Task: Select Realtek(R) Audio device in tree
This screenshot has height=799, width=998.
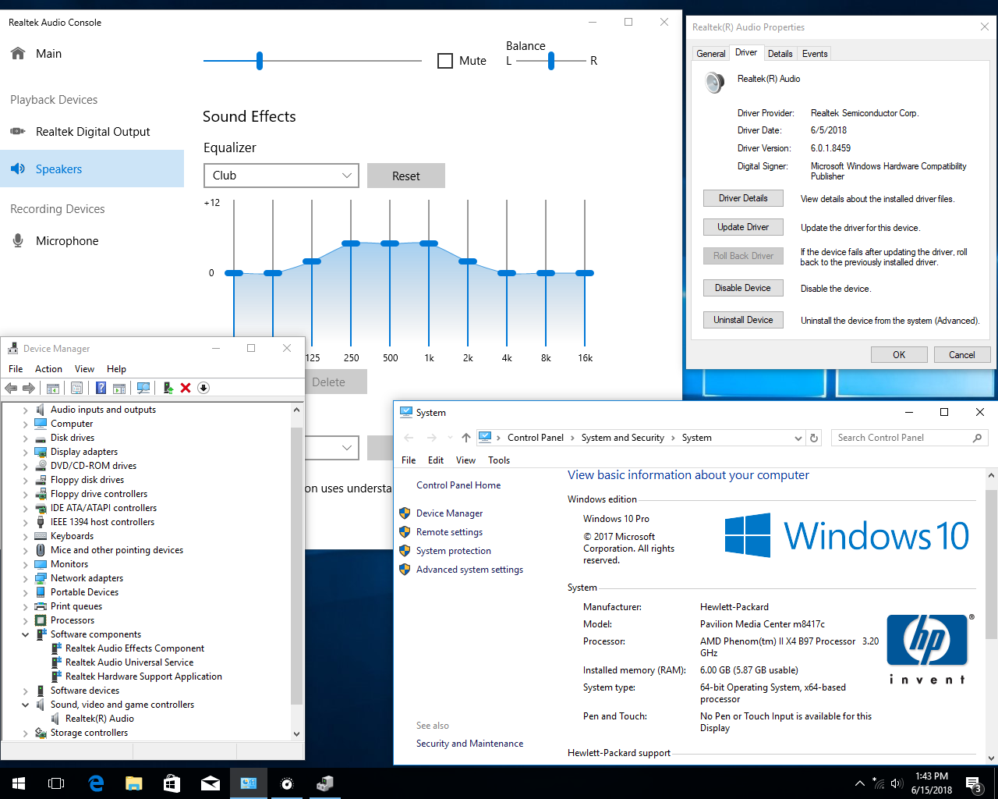Action: pyautogui.click(x=99, y=719)
